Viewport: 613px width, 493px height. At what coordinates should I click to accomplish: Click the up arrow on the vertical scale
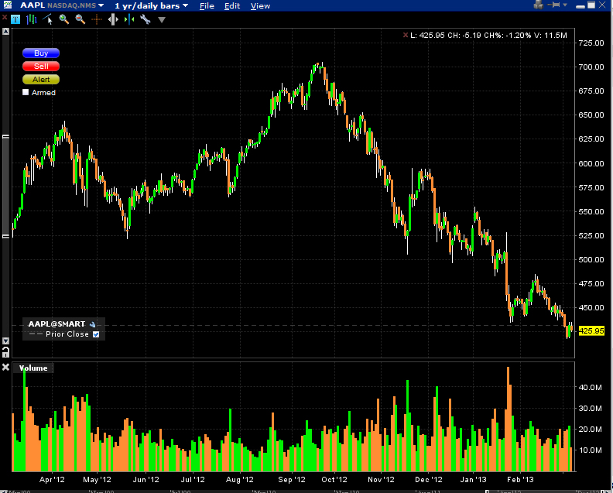(x=5, y=31)
